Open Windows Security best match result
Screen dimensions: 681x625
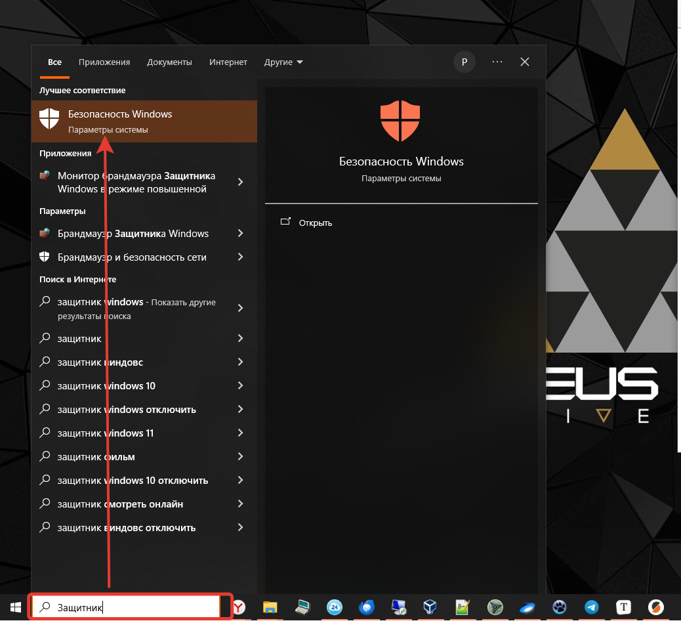(x=144, y=121)
